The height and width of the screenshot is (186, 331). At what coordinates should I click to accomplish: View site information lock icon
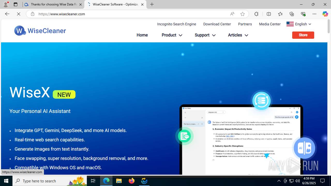point(32,14)
